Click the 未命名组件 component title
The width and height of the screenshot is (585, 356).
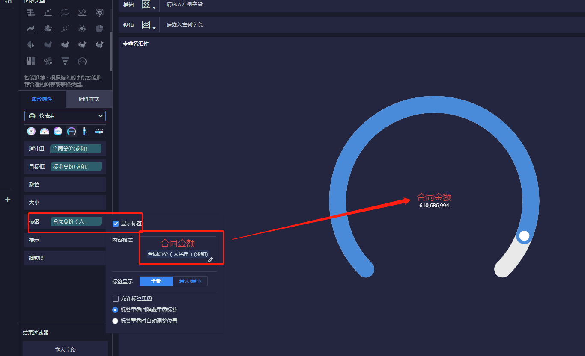[x=136, y=44]
